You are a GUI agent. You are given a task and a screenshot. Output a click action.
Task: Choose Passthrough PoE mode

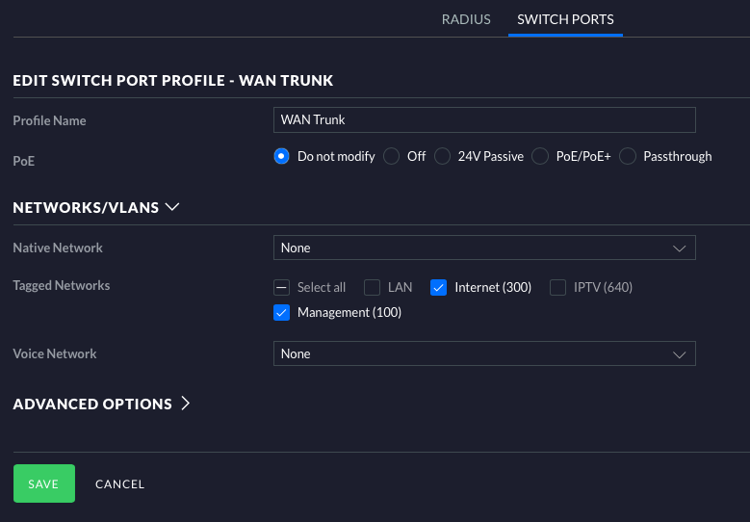(628, 156)
